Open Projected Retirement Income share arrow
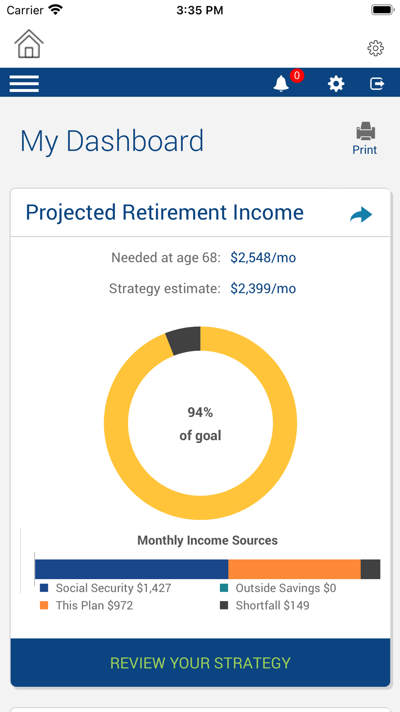400x712 pixels. (361, 214)
